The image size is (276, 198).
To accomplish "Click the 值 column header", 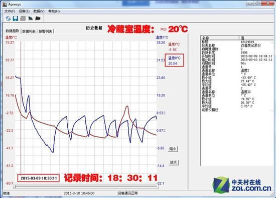I will (x=256, y=37).
